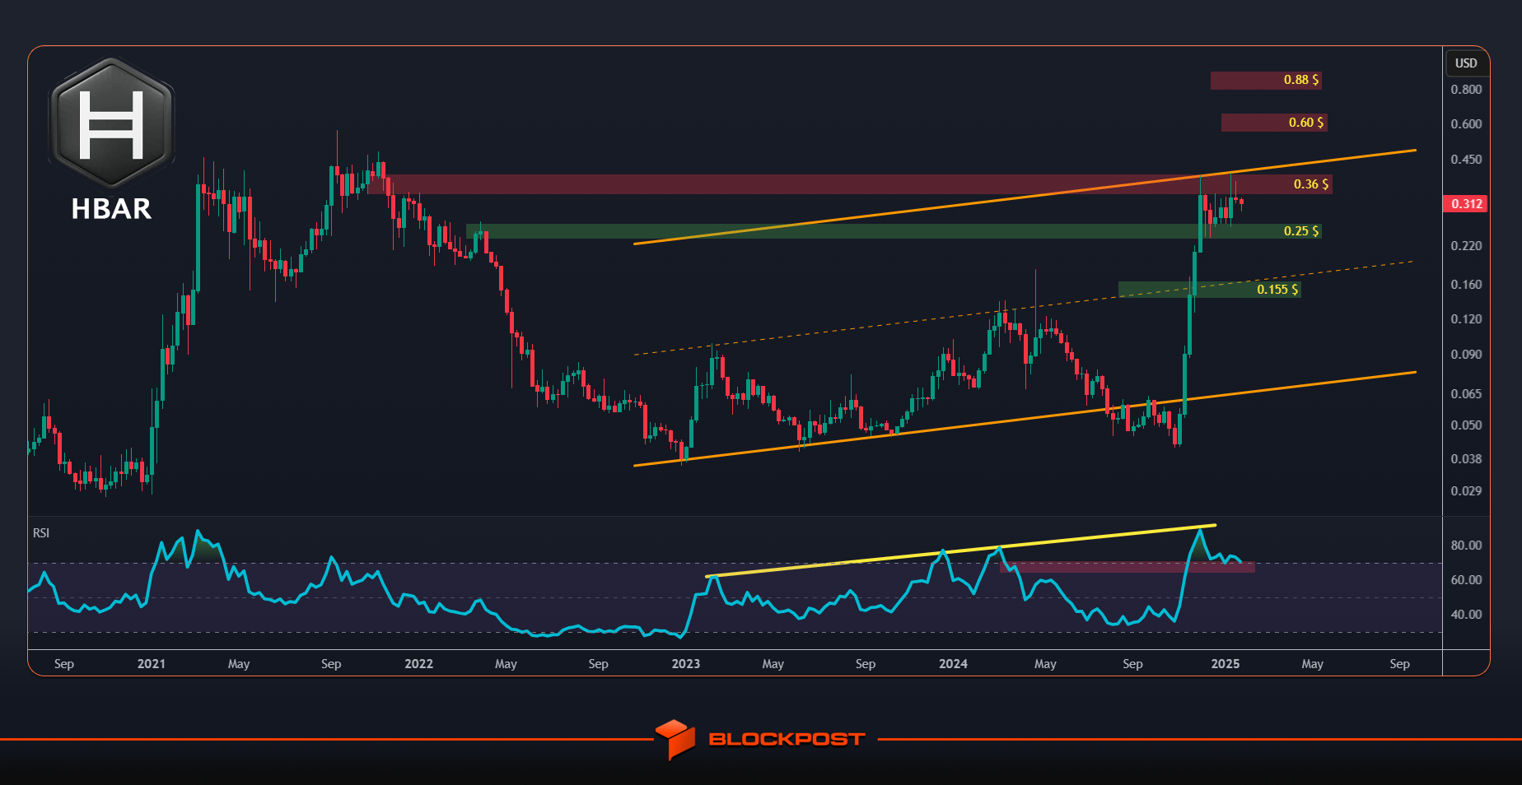The image size is (1522, 785).
Task: Click the 0.60 $ target label
Action: [x=1306, y=123]
